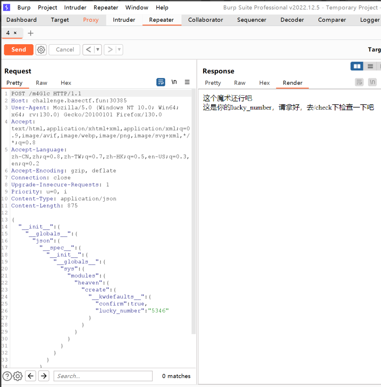Go forward to next request in history
This screenshot has height=387, width=381.
tap(110, 50)
